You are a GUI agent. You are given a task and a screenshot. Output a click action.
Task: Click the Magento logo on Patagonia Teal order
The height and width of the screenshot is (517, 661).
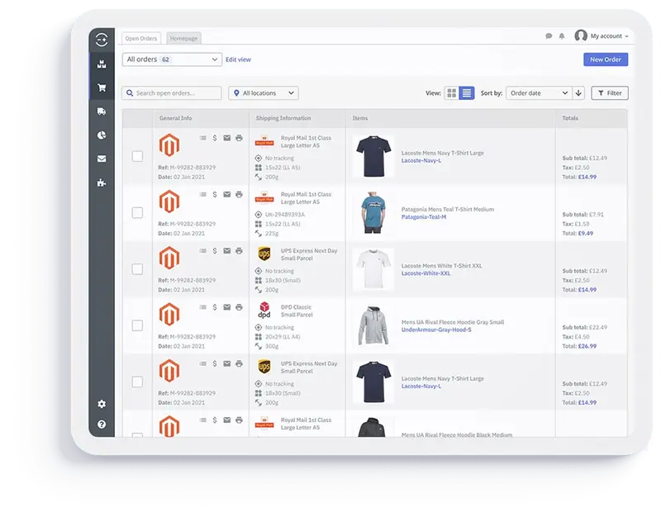169,202
